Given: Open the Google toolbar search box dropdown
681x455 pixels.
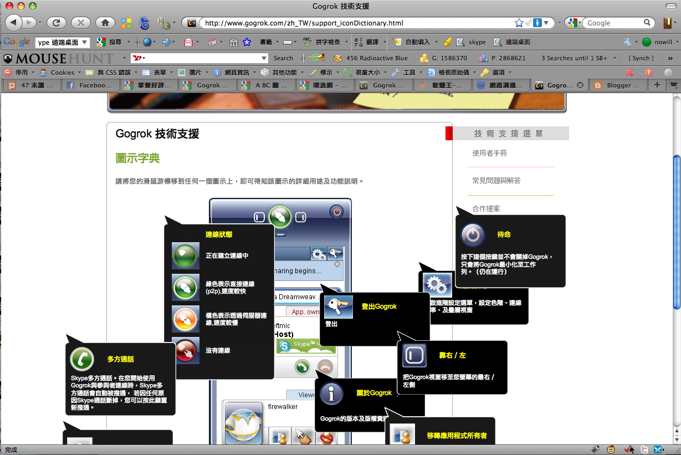Looking at the screenshot, I should pos(85,42).
